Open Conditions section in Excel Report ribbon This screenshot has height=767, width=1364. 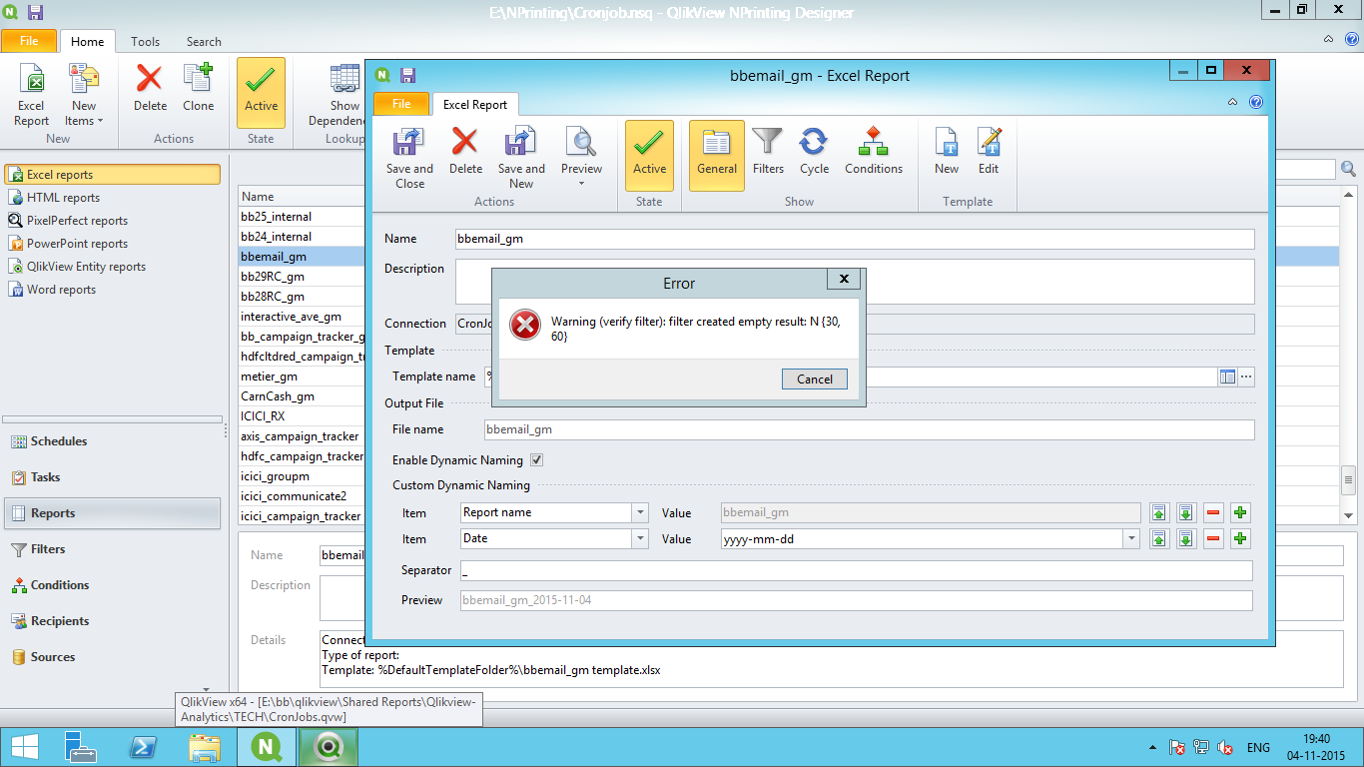point(874,151)
